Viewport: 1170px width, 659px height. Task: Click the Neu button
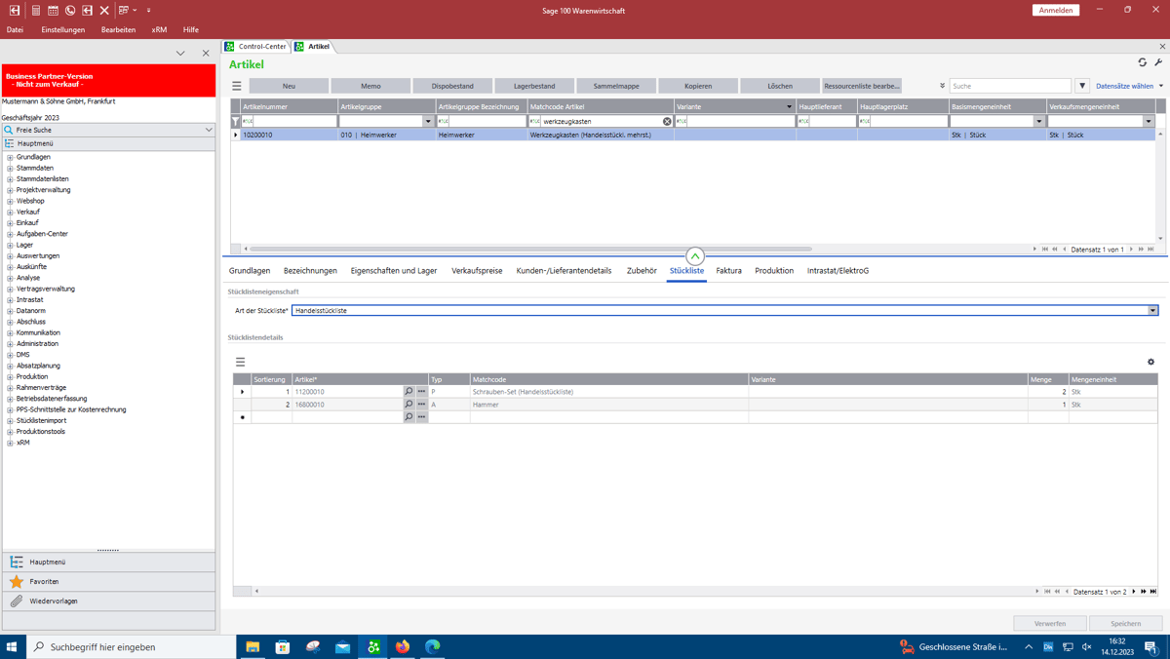289,86
